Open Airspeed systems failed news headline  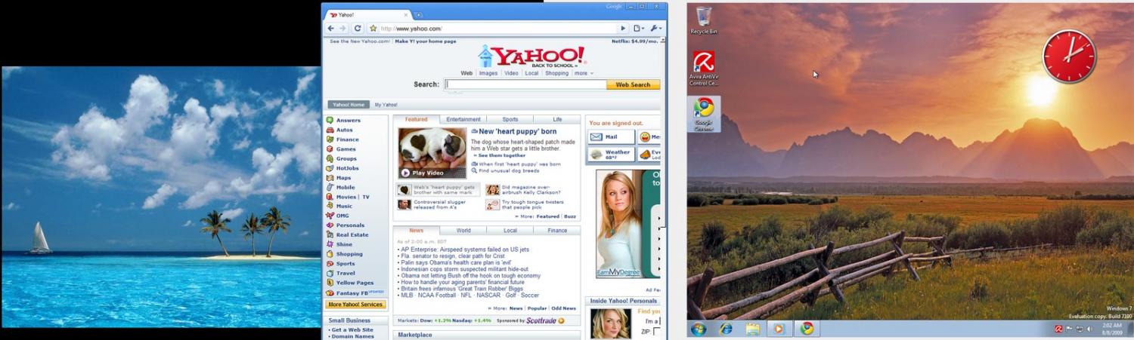point(463,249)
